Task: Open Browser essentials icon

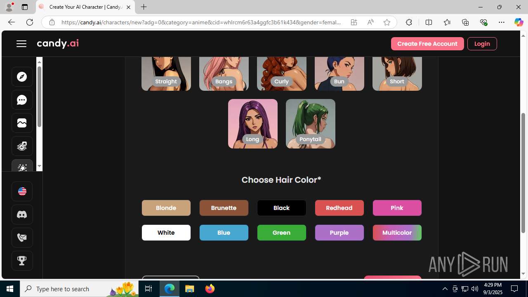Action: point(483,22)
